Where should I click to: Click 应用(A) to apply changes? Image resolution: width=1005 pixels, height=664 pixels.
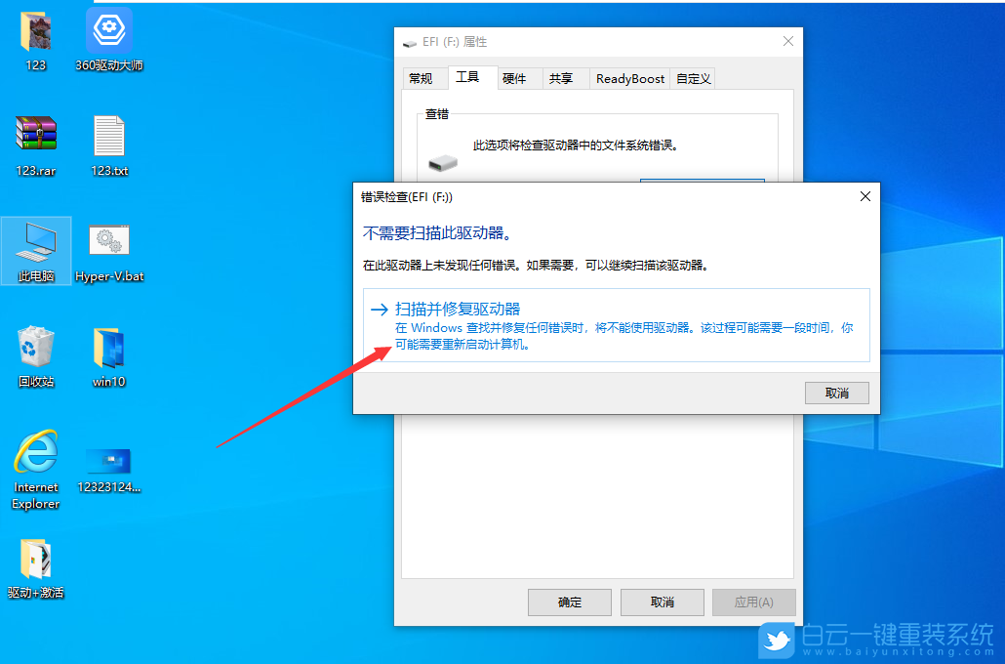coord(753,602)
